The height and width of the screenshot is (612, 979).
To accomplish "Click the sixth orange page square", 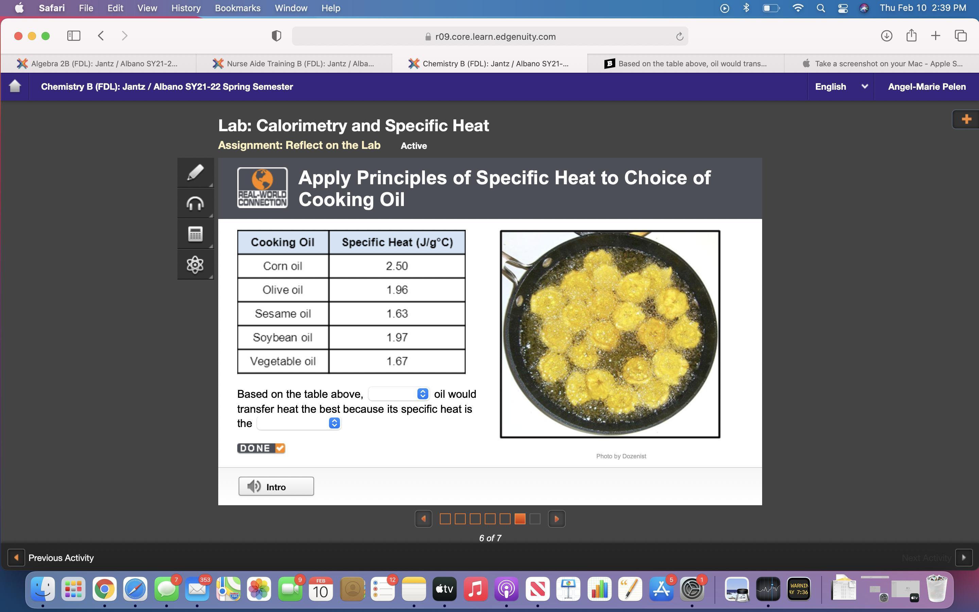I will [520, 518].
